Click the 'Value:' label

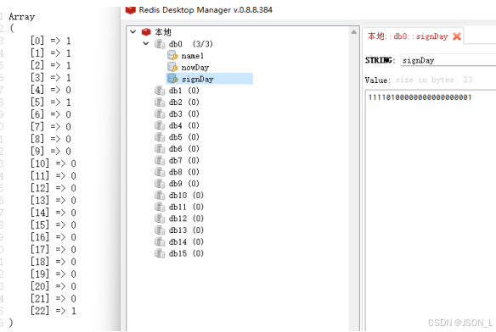pos(378,80)
